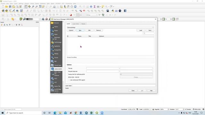205x115 pixels.
Task: Open the Statistical Summary sigma icon
Action: [94, 7]
